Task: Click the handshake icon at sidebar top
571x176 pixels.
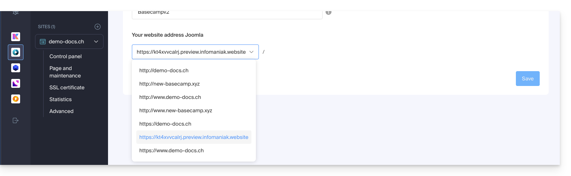Action: (x=16, y=13)
